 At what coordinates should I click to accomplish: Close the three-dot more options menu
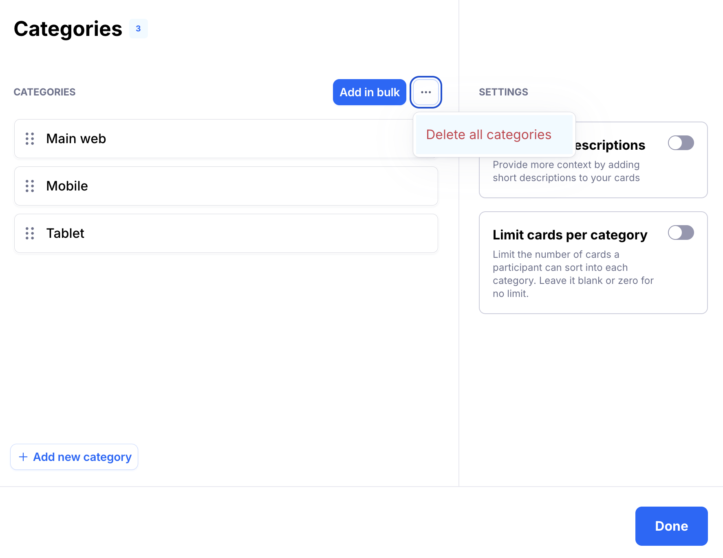(x=425, y=92)
